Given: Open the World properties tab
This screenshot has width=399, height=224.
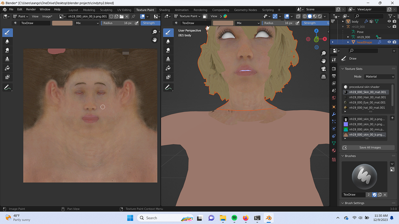Looking at the screenshot, I should pos(334,98).
